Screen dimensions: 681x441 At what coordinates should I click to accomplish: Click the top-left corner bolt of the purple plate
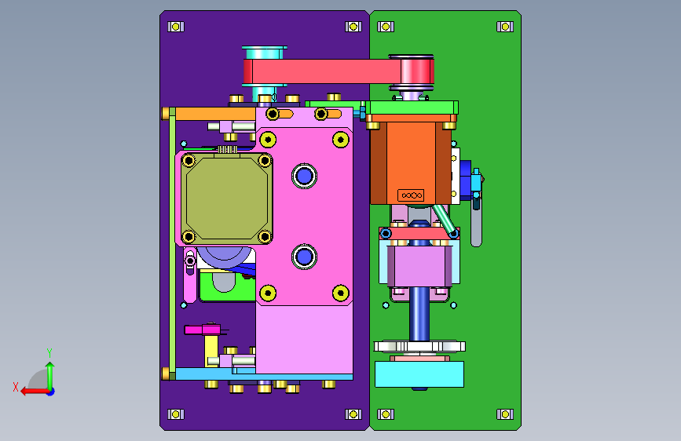176,27
